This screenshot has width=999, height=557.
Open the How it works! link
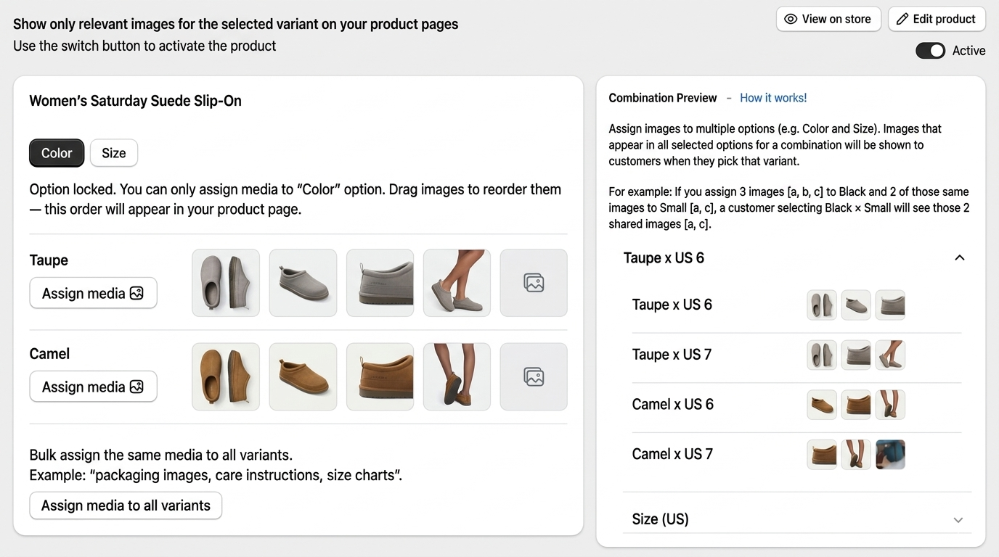click(x=773, y=98)
